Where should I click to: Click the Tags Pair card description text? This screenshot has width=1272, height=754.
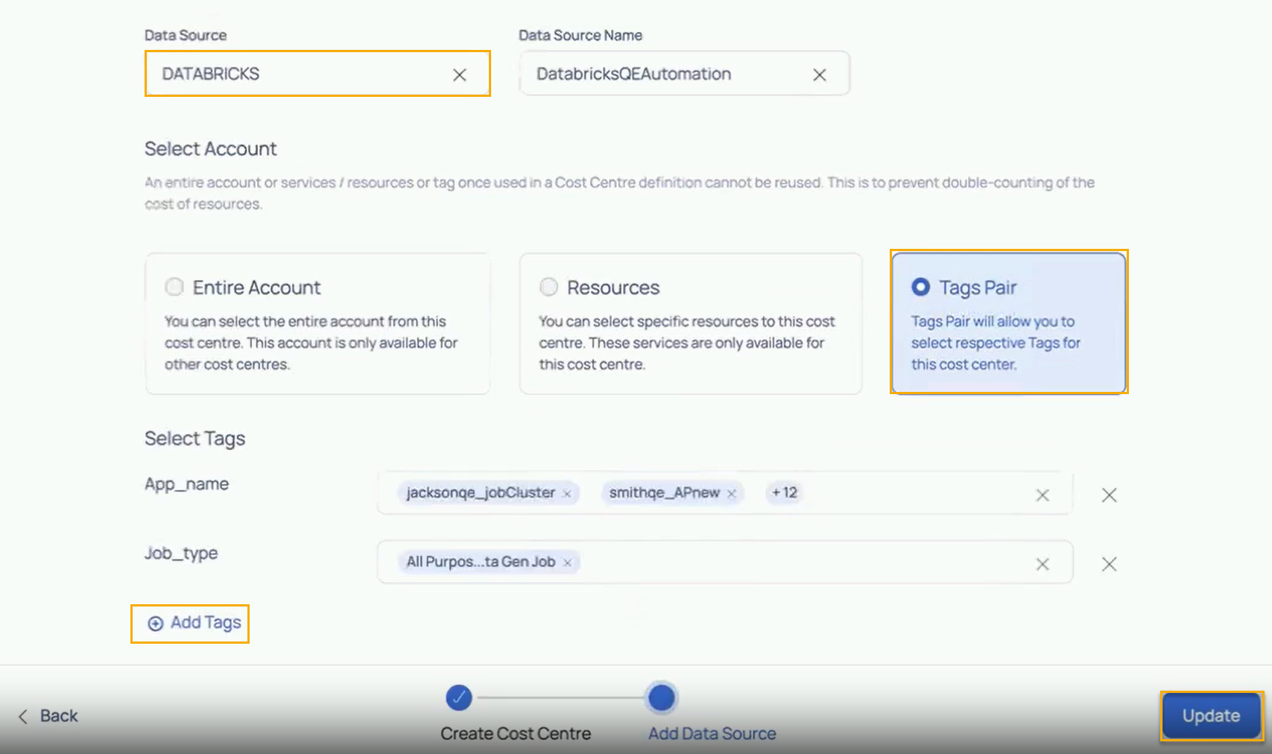point(996,343)
